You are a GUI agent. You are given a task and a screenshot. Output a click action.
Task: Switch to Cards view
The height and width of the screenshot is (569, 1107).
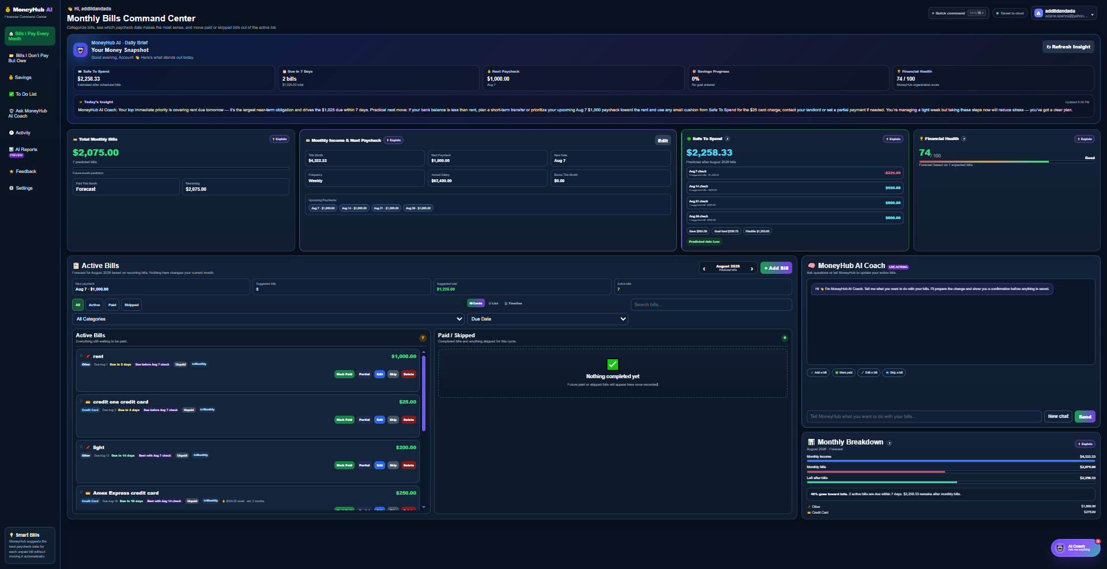click(x=476, y=303)
